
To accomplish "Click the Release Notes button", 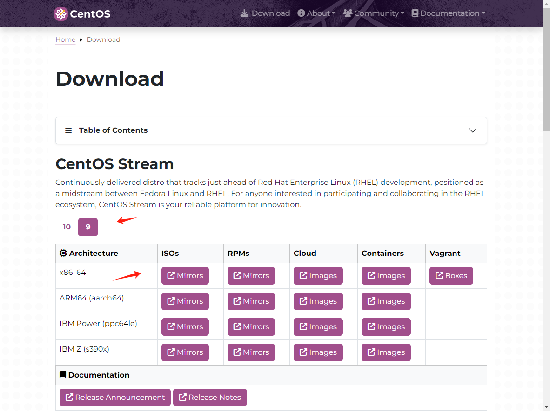I will click(210, 397).
